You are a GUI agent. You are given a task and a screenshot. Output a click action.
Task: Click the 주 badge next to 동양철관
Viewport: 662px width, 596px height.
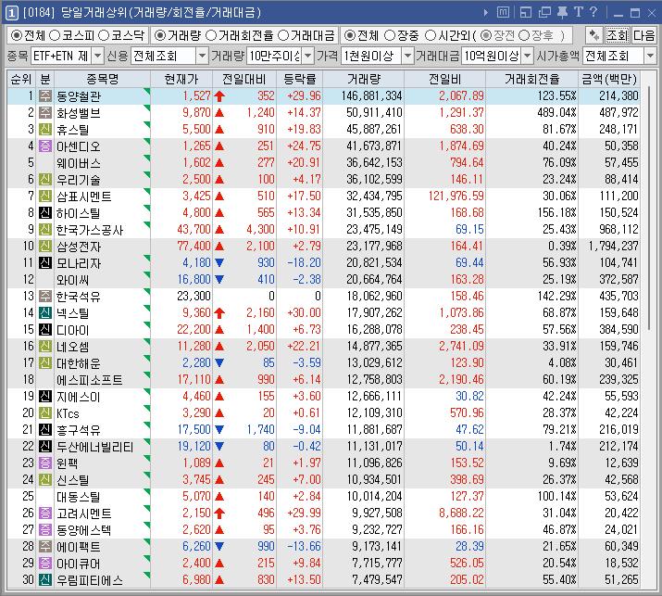tap(45, 96)
